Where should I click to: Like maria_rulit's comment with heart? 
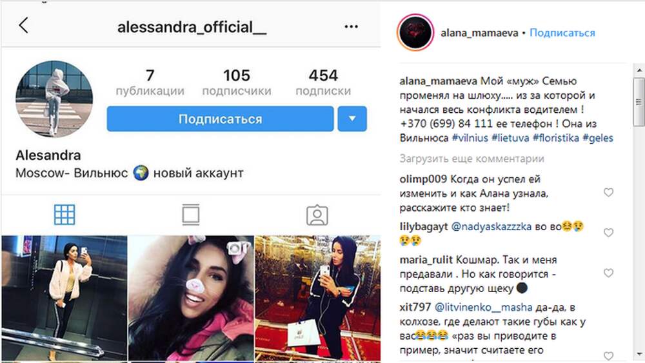(608, 273)
